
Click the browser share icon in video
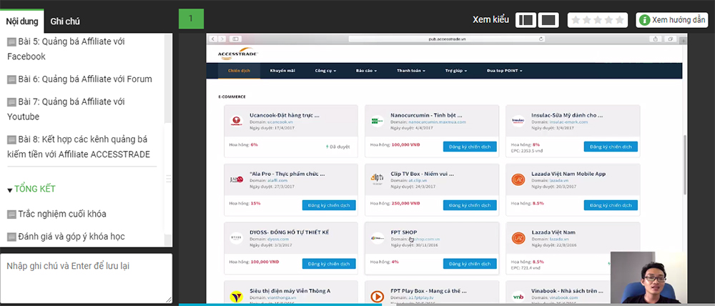656,39
